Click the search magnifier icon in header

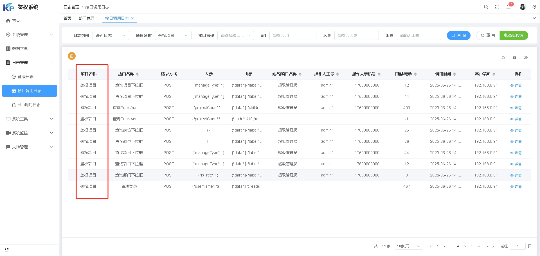486,7
